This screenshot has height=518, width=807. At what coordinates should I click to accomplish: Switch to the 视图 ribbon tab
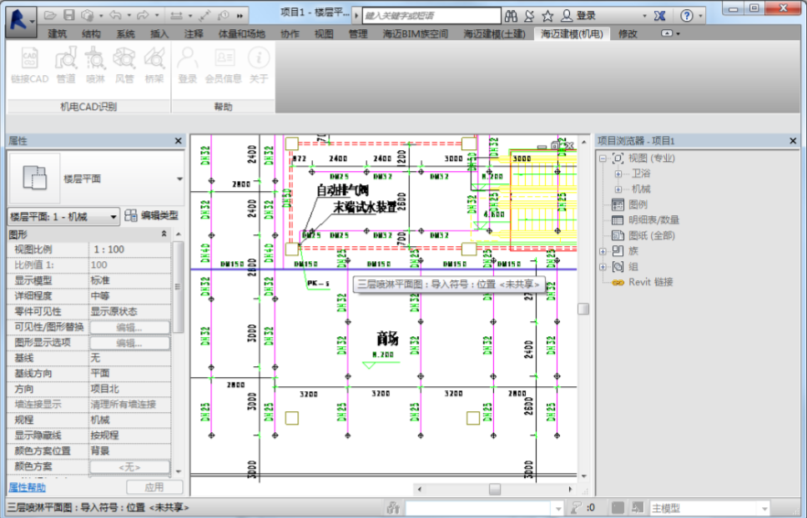(324, 34)
